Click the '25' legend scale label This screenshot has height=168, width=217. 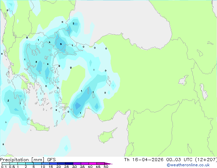click(66, 167)
